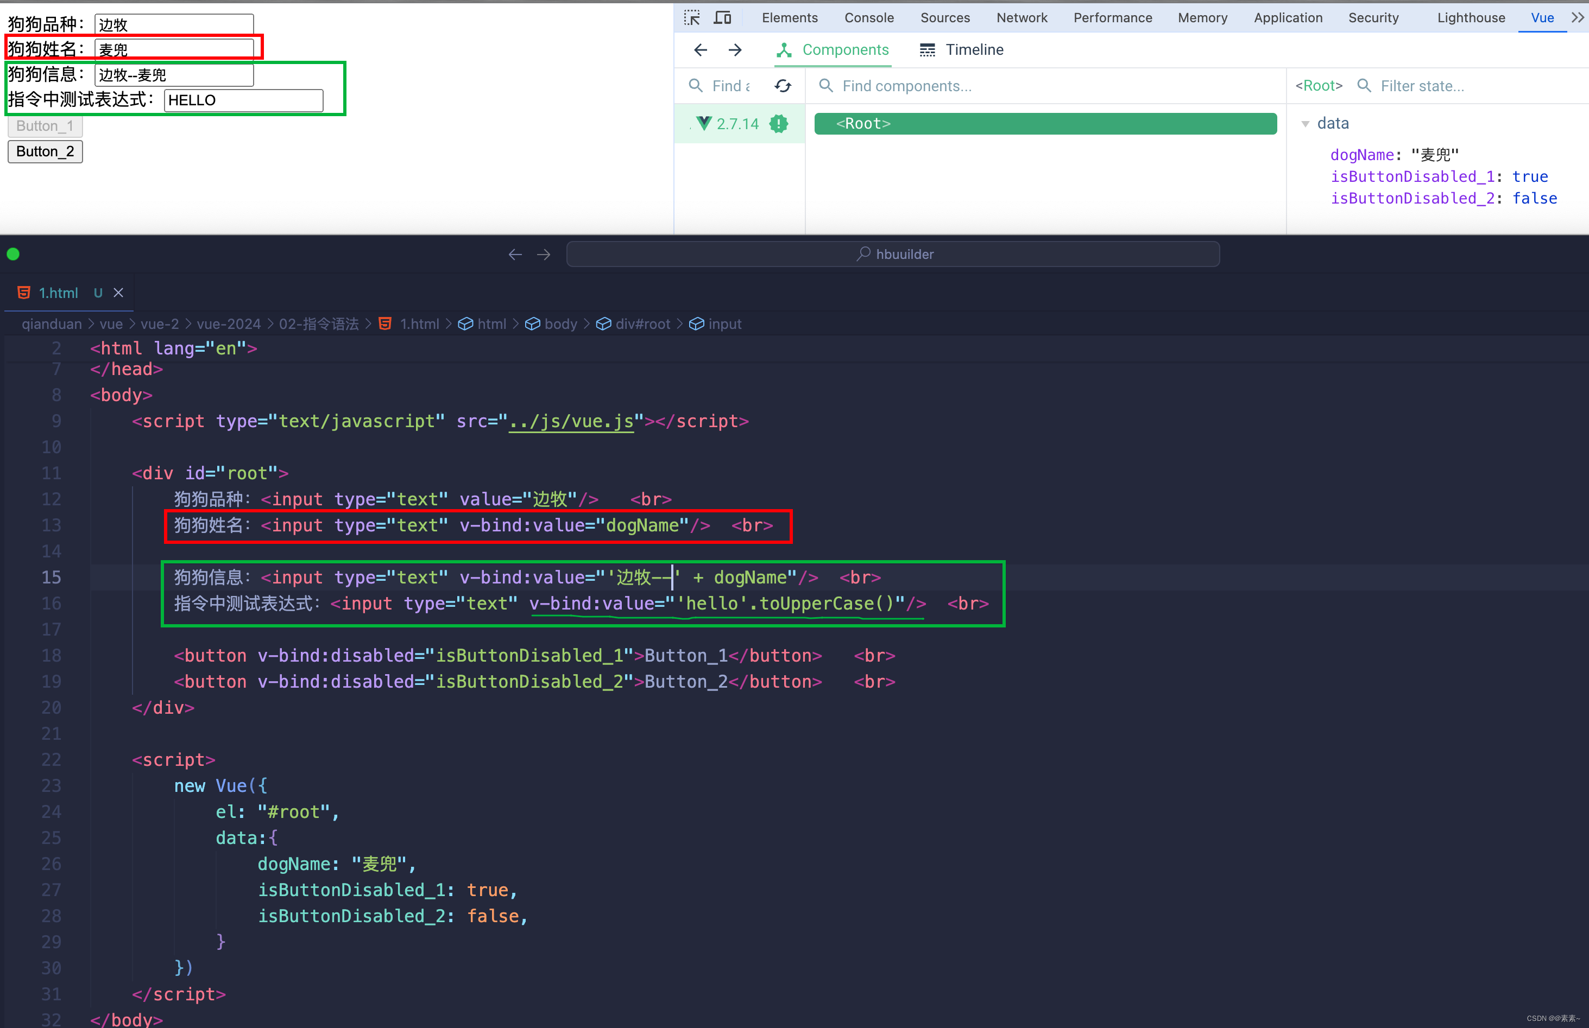Click line number 15 in the gutter
This screenshot has height=1028, width=1589.
pyautogui.click(x=52, y=578)
